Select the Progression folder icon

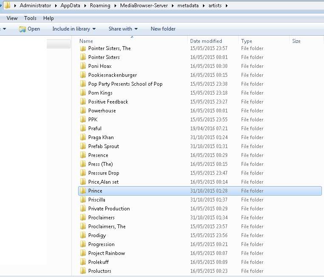tap(83, 244)
